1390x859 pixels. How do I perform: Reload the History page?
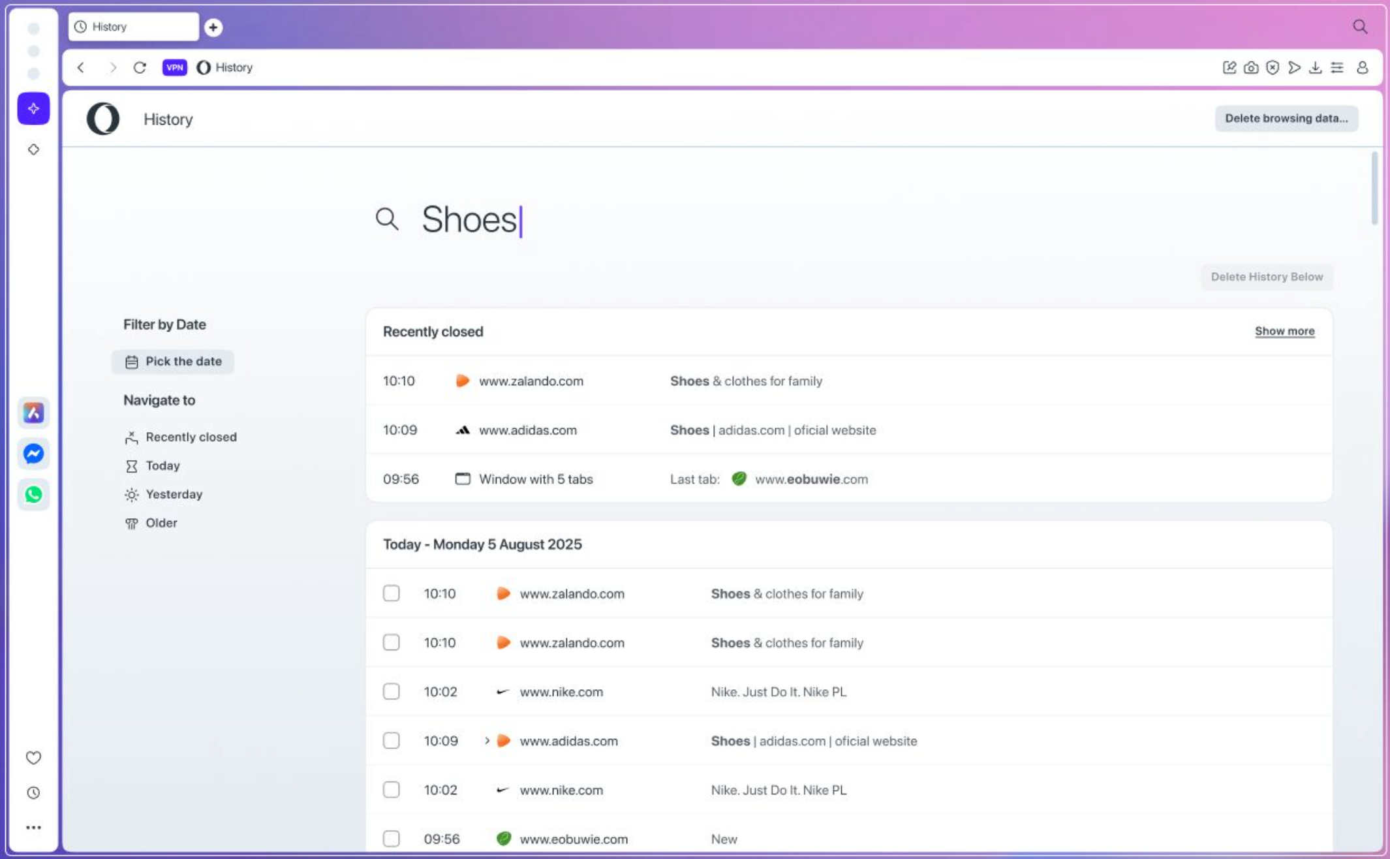pos(140,67)
